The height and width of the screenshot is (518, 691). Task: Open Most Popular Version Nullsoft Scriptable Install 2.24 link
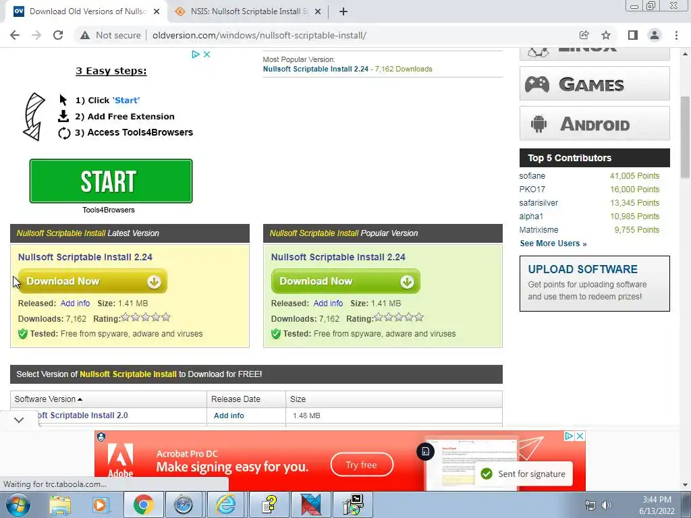316,69
